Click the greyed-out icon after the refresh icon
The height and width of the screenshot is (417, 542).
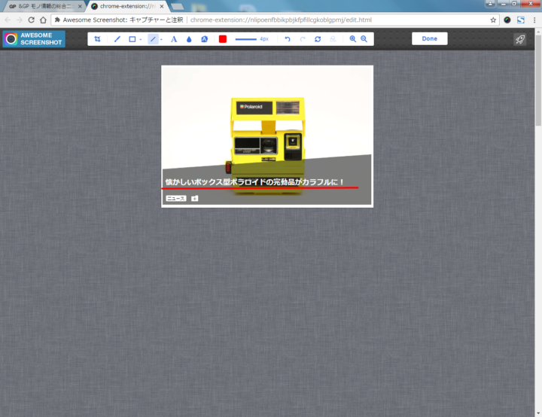point(333,39)
